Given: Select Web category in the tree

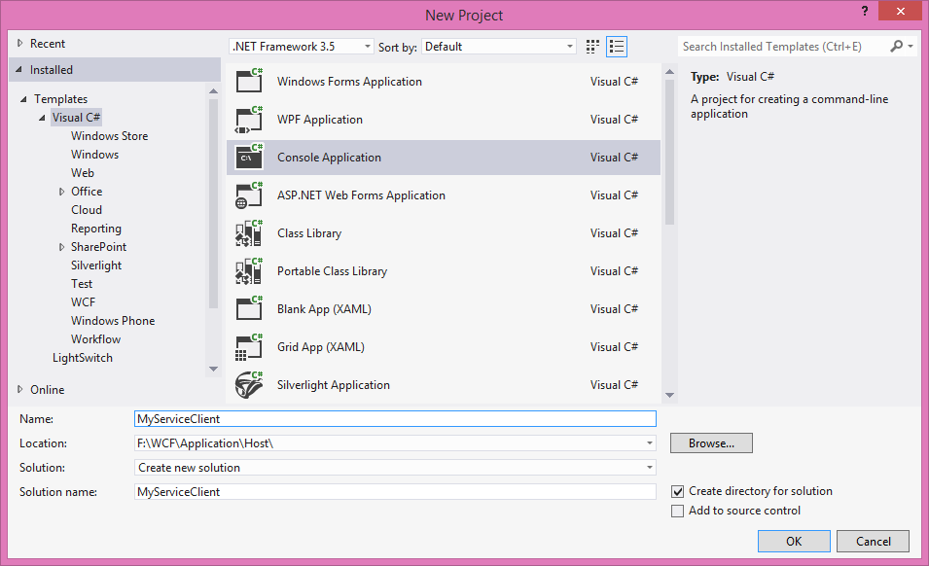Looking at the screenshot, I should (x=83, y=173).
